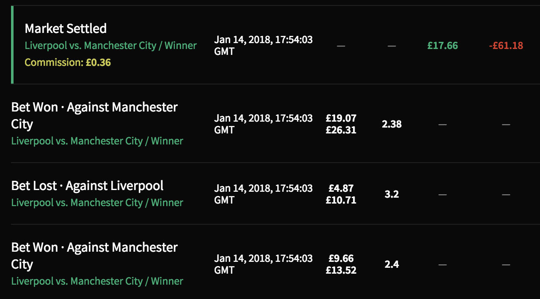
Task: Open the market link under Market Settled
Action: pos(110,46)
